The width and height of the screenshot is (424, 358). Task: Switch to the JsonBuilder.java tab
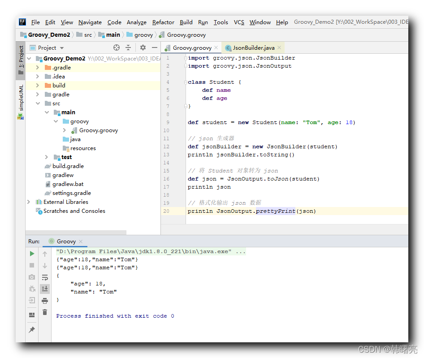pos(253,47)
